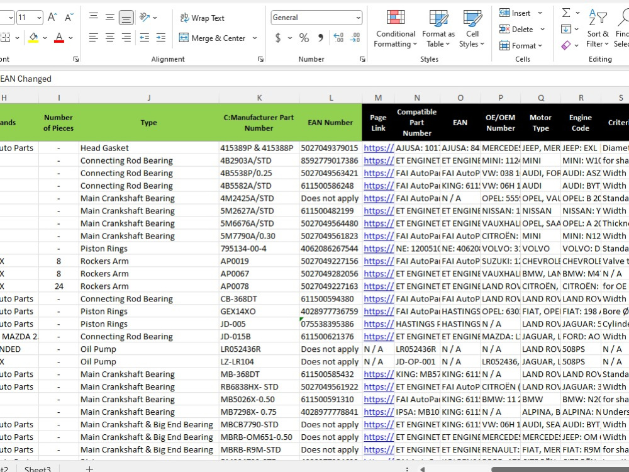Open page link for part AP0019
The height and width of the screenshot is (472, 629).
point(379,261)
